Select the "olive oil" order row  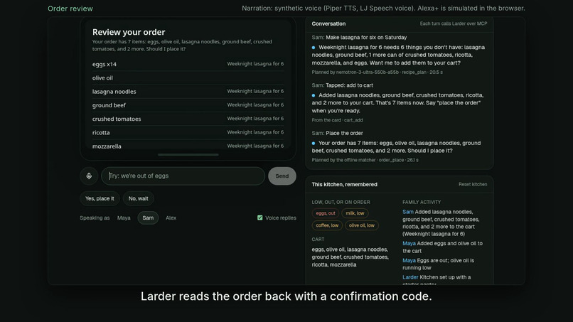(188, 78)
